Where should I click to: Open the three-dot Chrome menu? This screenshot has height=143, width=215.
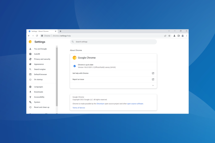point(187,36)
